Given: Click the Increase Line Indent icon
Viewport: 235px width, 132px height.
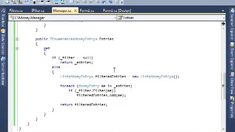Looking at the screenshot, I should point(48,2).
